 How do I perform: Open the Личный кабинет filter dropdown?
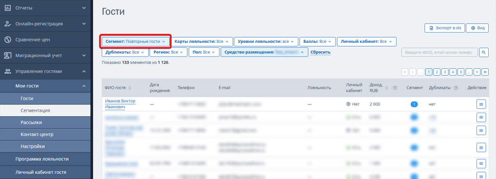pyautogui.click(x=367, y=41)
